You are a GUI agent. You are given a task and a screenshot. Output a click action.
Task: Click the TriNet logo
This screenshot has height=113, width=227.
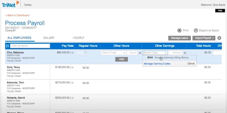coord(10,4)
